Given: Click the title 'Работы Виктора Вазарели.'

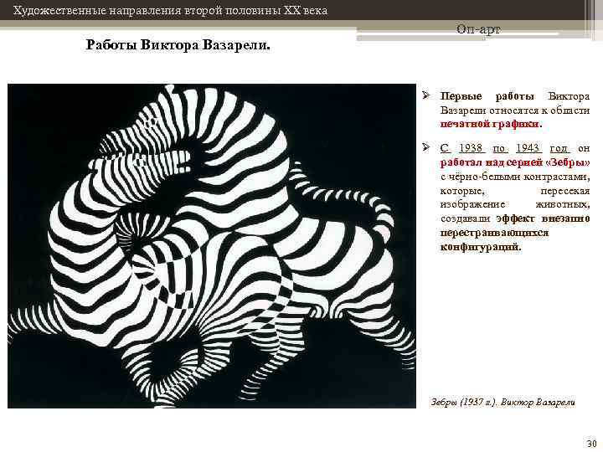Looking at the screenshot, I should coord(178,45).
